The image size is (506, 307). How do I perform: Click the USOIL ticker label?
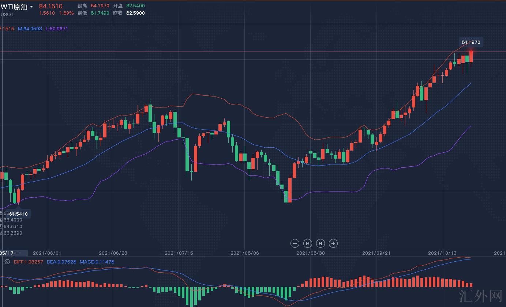pos(7,15)
